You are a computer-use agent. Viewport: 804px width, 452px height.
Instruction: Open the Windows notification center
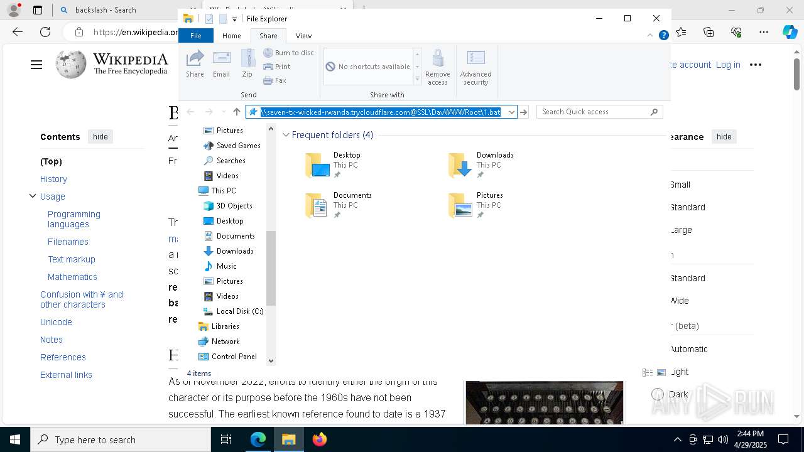tap(783, 439)
